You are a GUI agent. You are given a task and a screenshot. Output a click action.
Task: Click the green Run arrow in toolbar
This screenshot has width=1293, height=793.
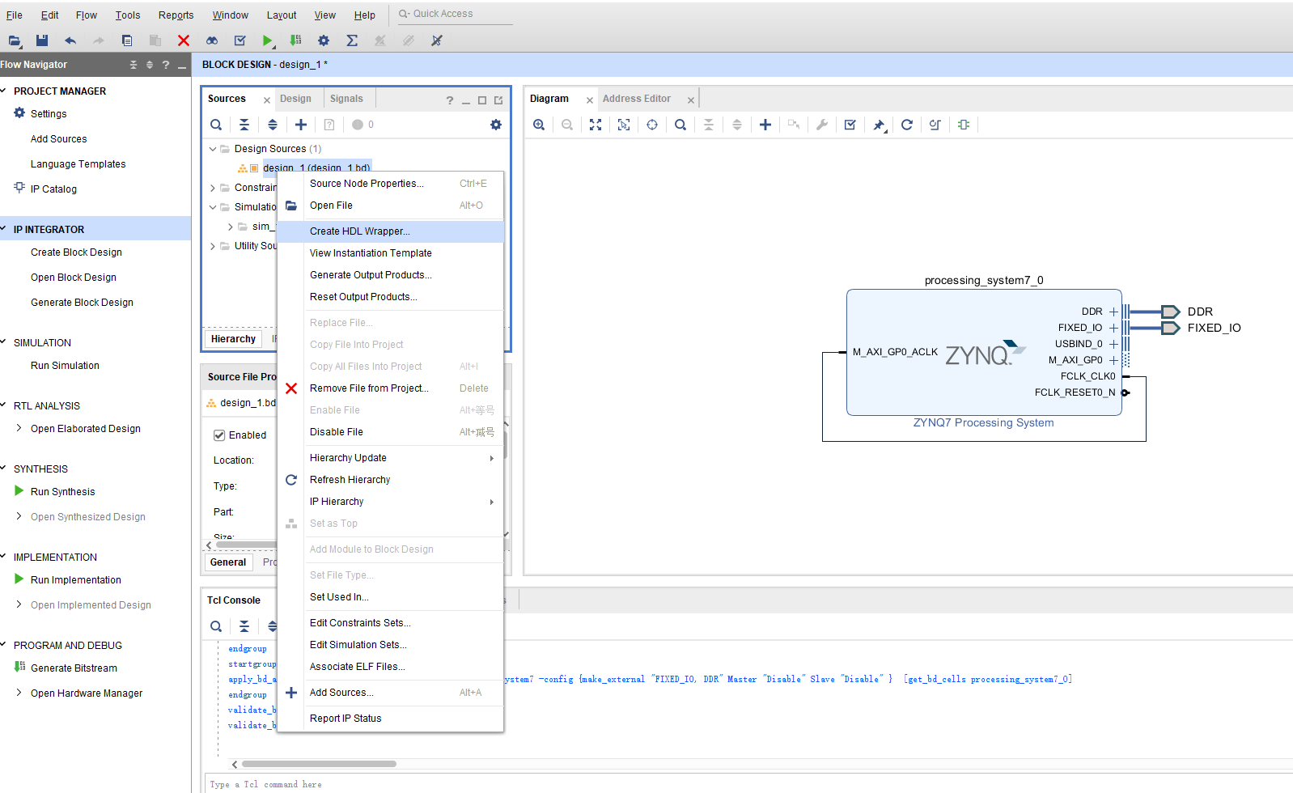click(267, 40)
